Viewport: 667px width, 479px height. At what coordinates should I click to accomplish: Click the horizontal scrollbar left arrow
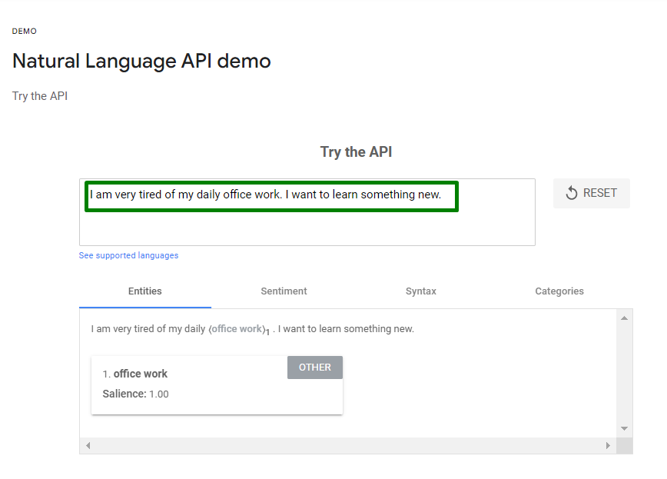88,445
